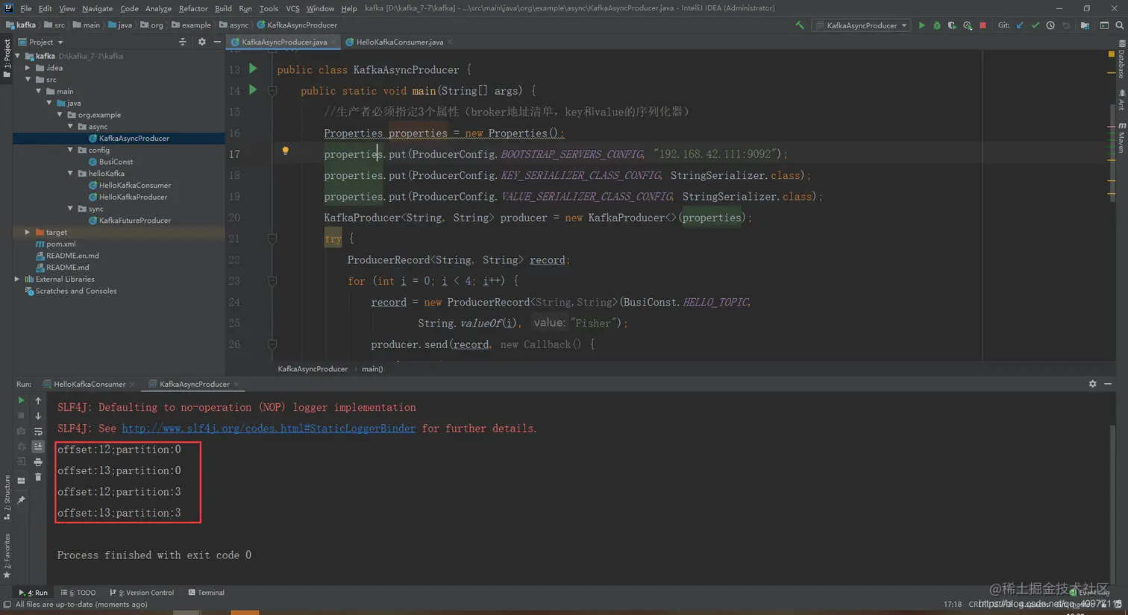The width and height of the screenshot is (1128, 615).
Task: Run with Coverage from the toolbar
Action: [x=952, y=25]
